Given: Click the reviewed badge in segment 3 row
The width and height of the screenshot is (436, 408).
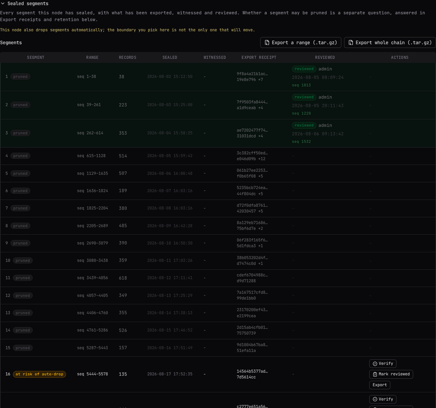Looking at the screenshot, I should 304,125.
